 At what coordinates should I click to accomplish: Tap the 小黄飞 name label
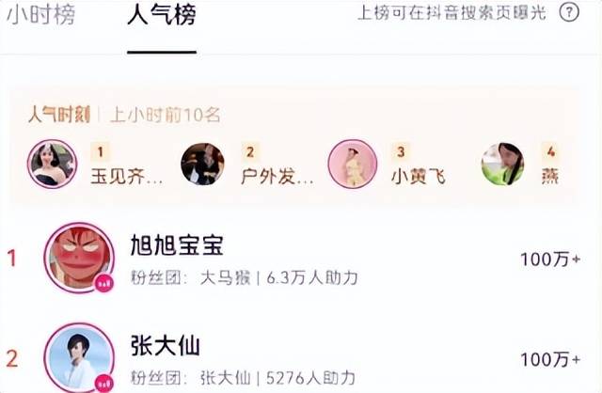tap(419, 177)
